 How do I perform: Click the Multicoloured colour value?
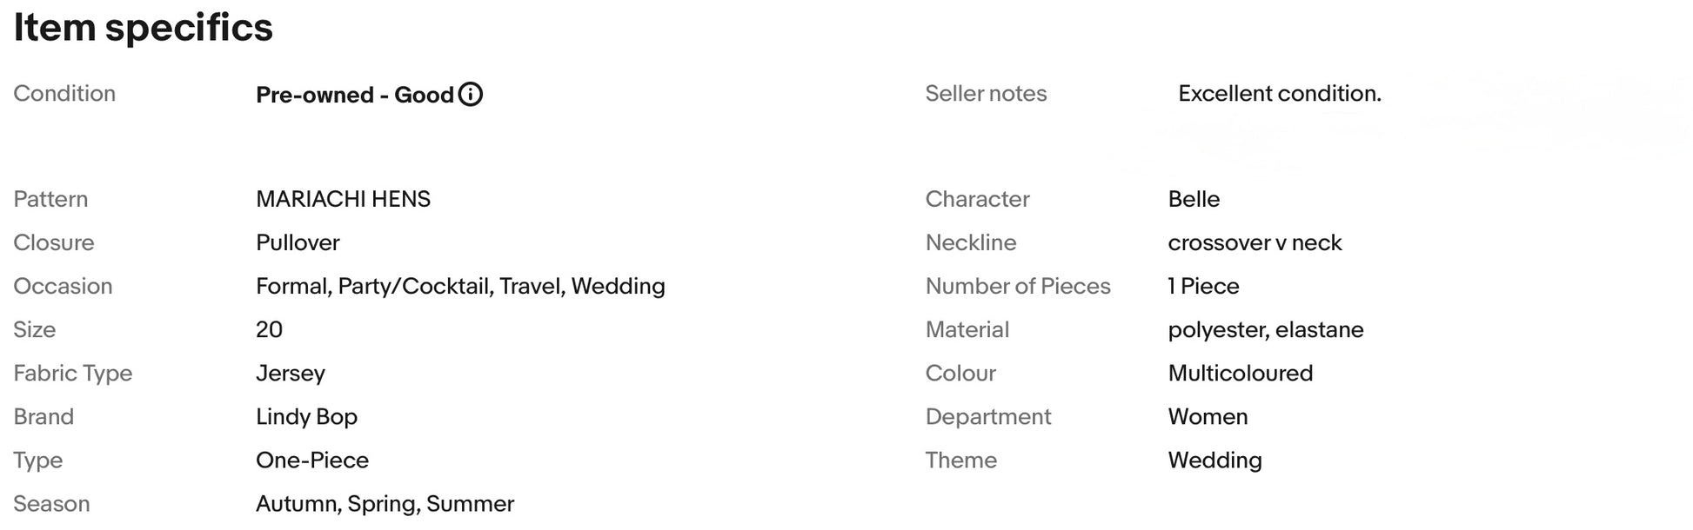coord(1240,373)
